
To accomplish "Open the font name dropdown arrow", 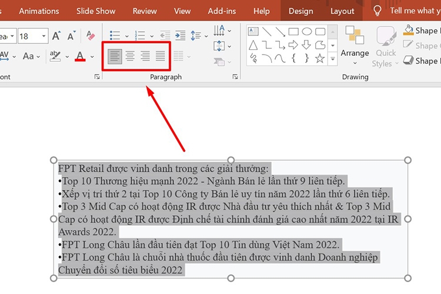I will [12, 36].
